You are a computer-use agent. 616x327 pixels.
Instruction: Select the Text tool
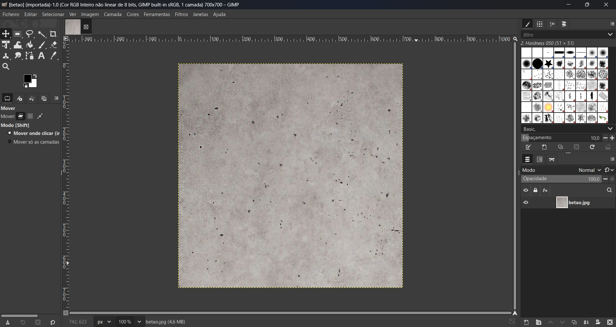(42, 56)
